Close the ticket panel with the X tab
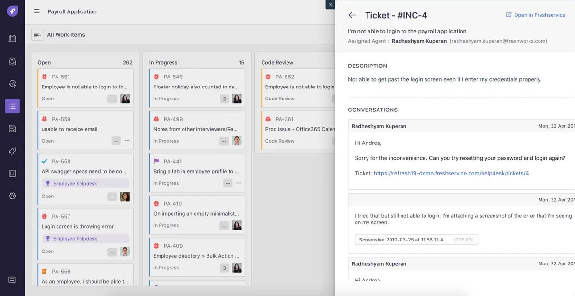The image size is (575, 296). tap(330, 5)
